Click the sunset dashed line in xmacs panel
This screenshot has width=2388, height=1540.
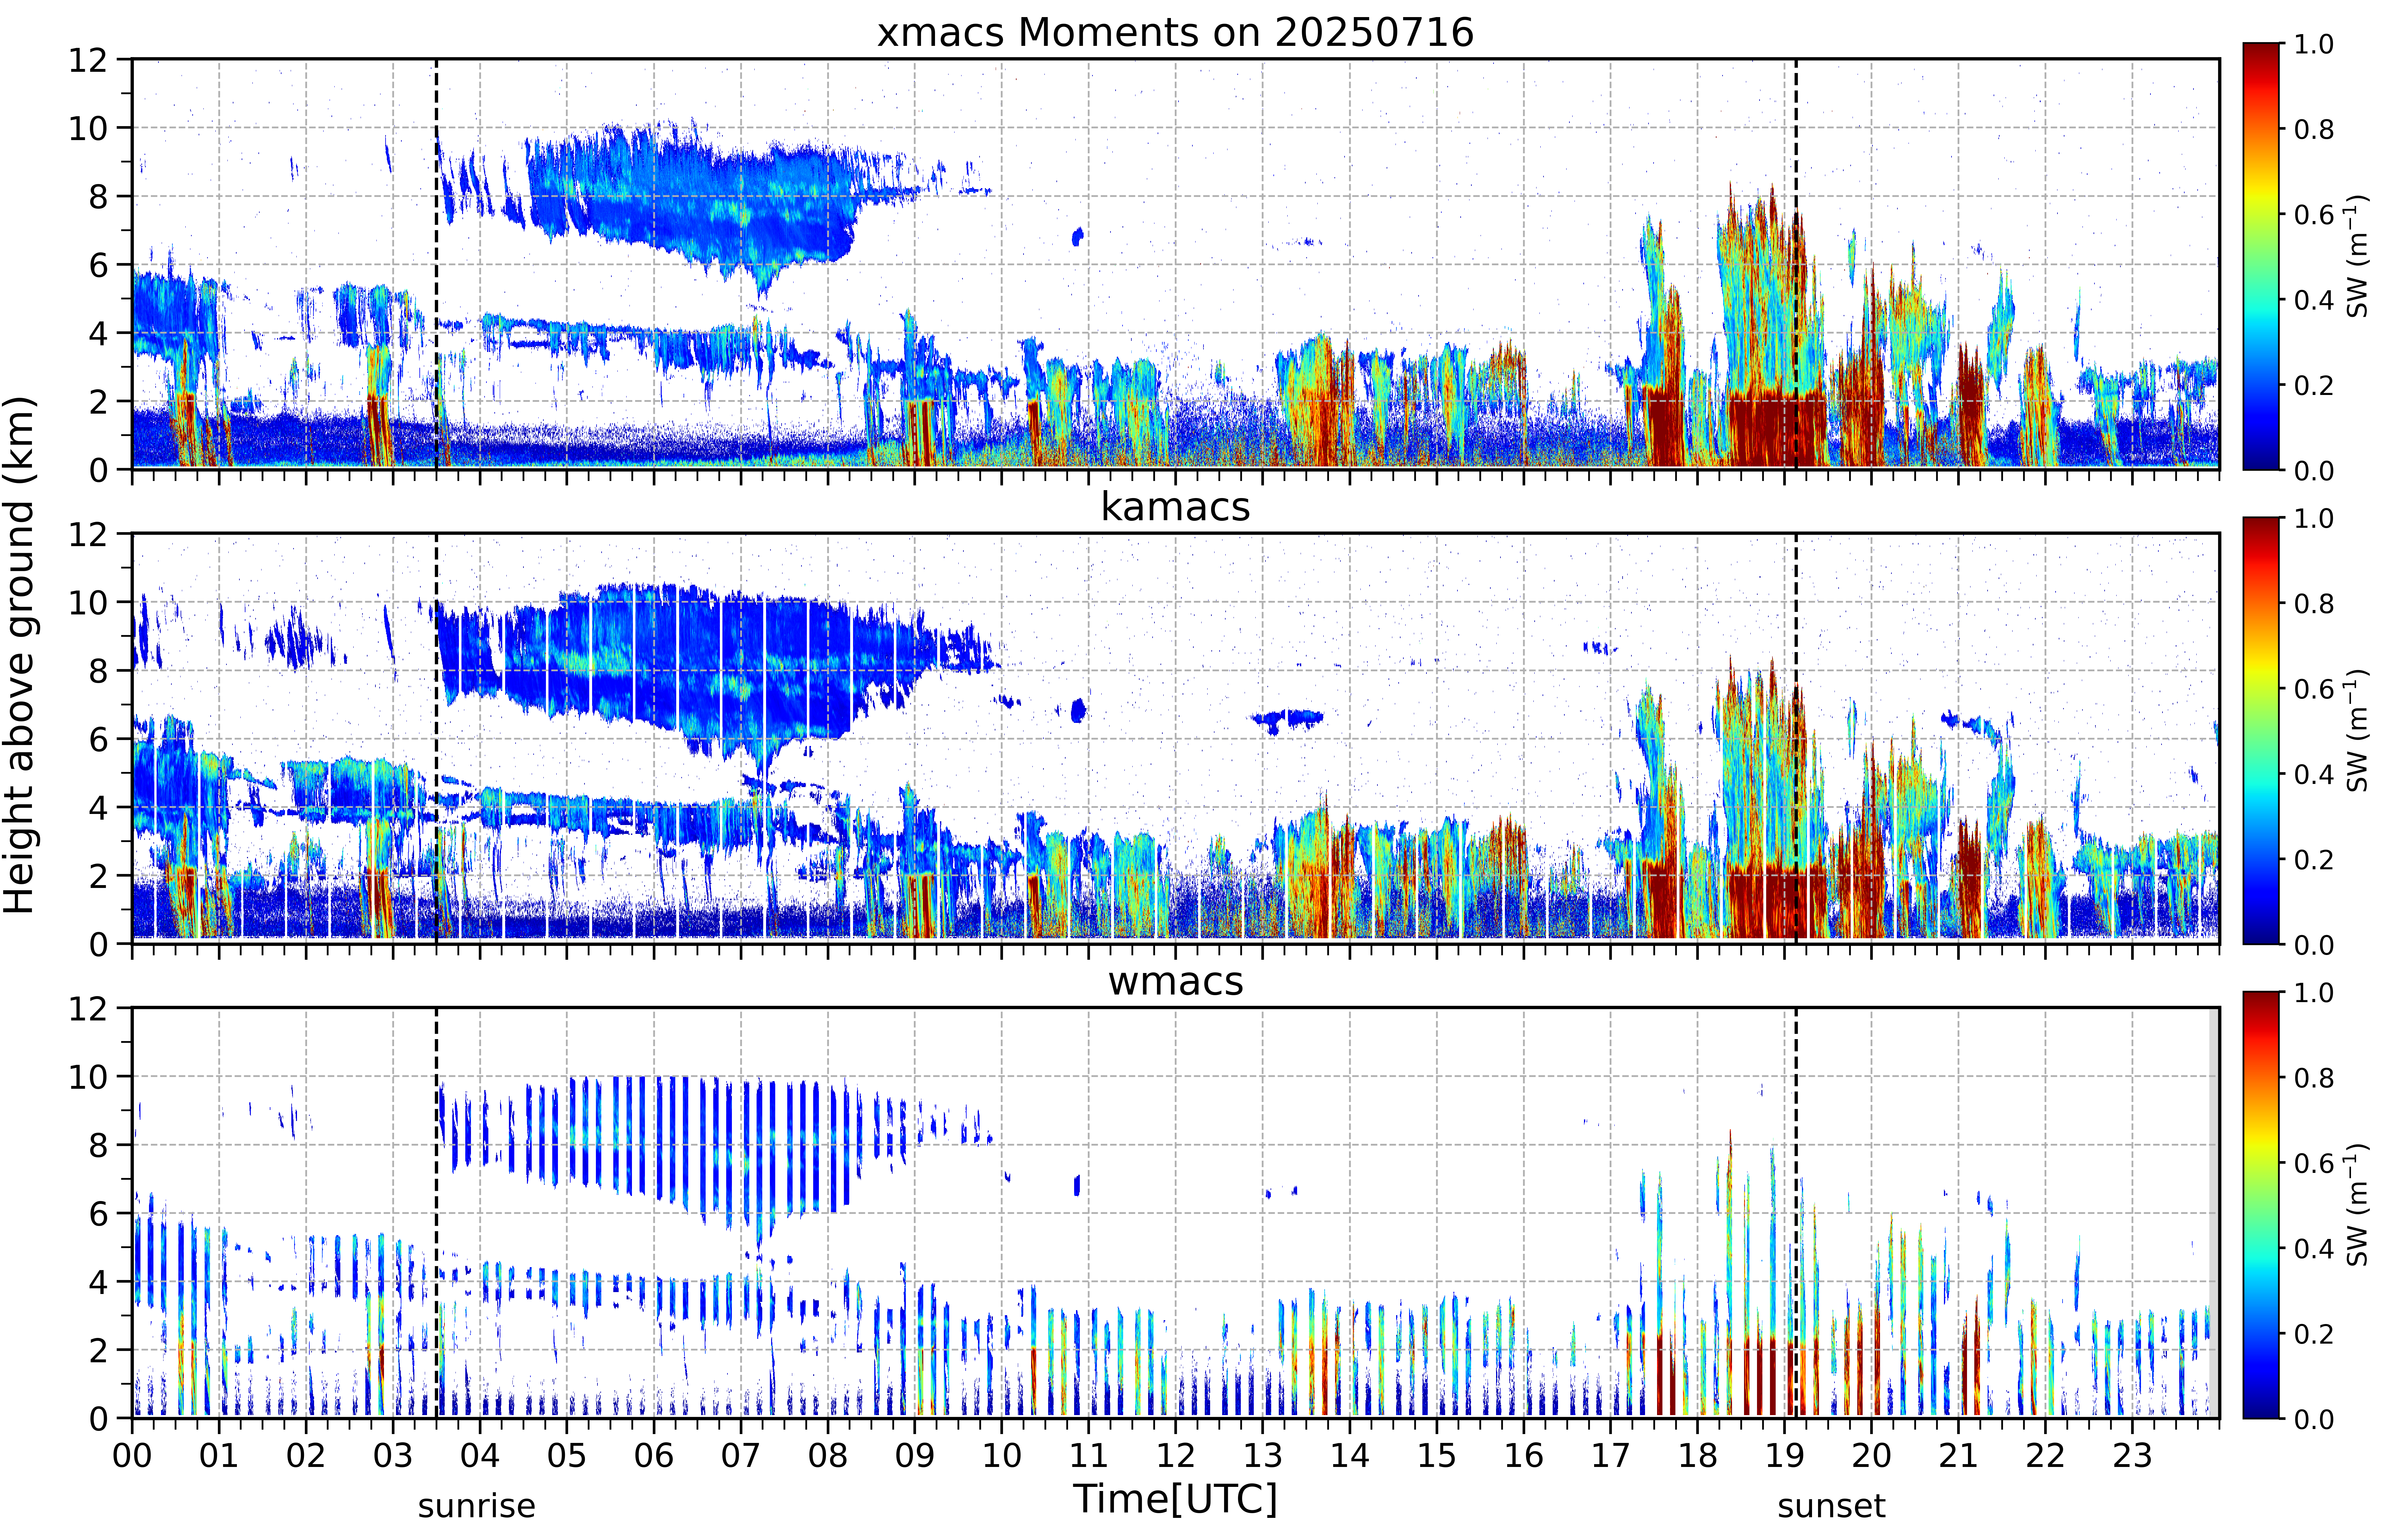click(1796, 264)
